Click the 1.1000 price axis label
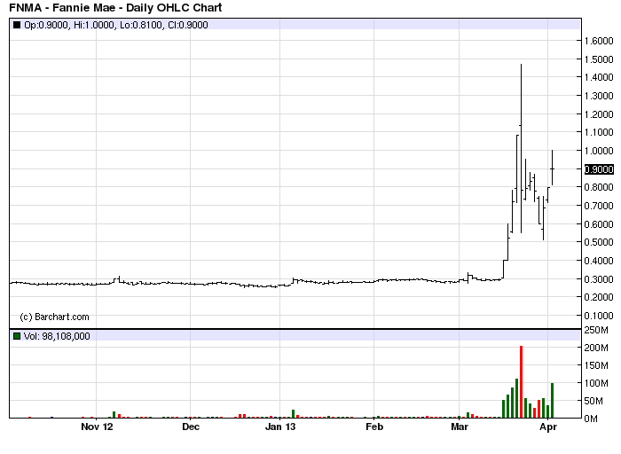Screen dimensions: 621x454 tap(599, 132)
